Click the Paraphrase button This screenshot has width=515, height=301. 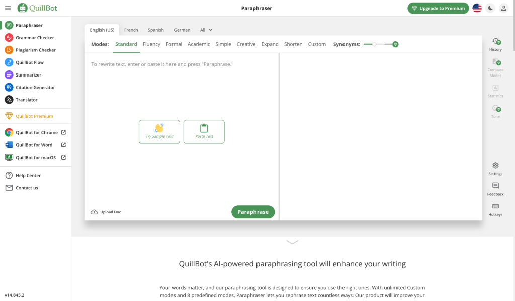pyautogui.click(x=253, y=212)
